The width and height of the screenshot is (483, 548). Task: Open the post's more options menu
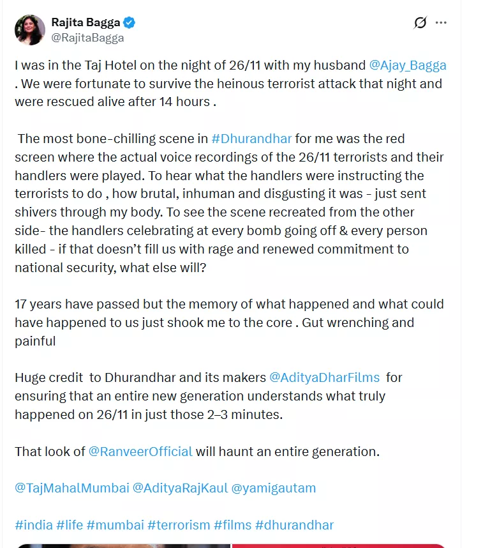tap(441, 23)
